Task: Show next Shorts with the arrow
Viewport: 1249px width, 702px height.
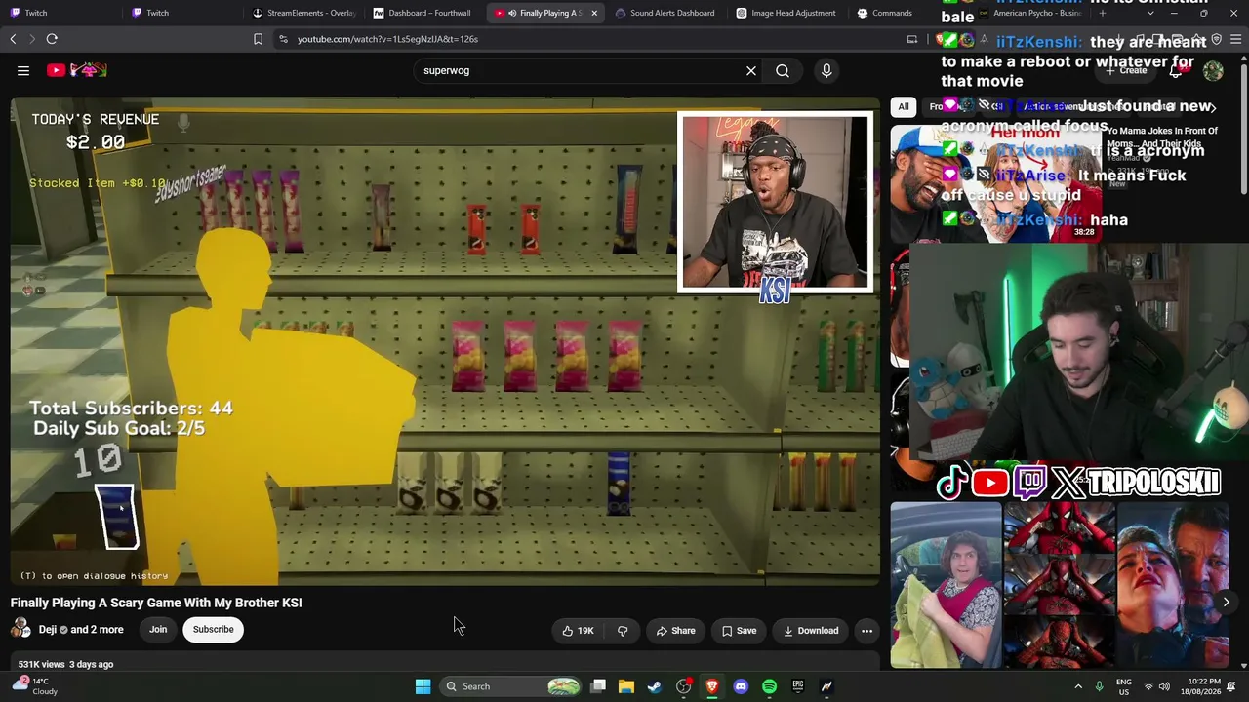Action: tap(1226, 603)
